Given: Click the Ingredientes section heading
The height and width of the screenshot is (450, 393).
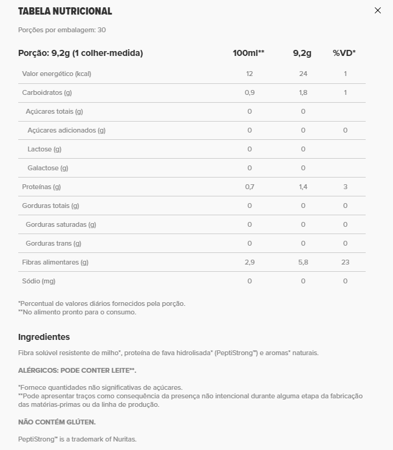Looking at the screenshot, I should coord(44,337).
